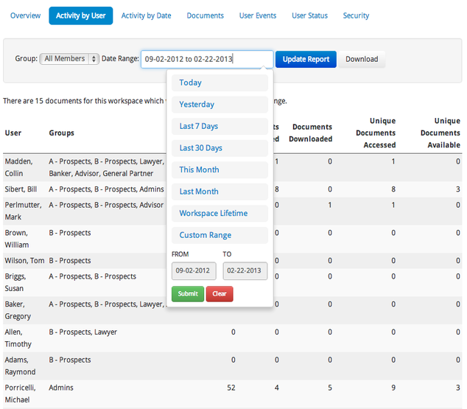The image size is (467, 409).
Task: Click the Download button
Action: click(x=362, y=59)
